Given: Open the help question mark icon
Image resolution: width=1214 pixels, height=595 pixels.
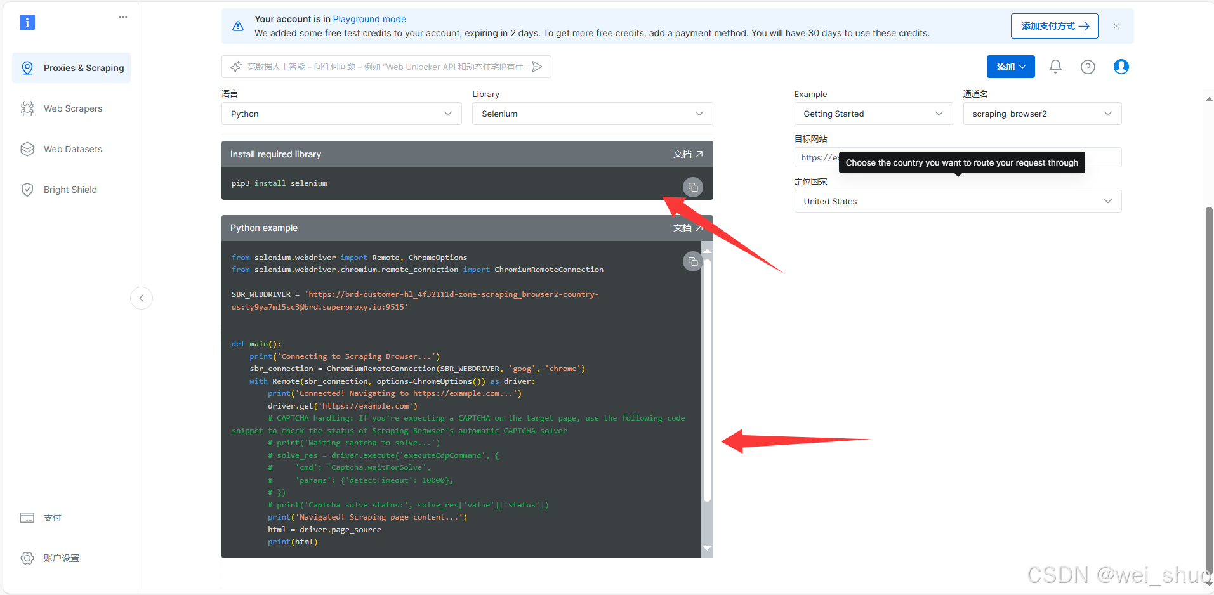Looking at the screenshot, I should click(1088, 67).
